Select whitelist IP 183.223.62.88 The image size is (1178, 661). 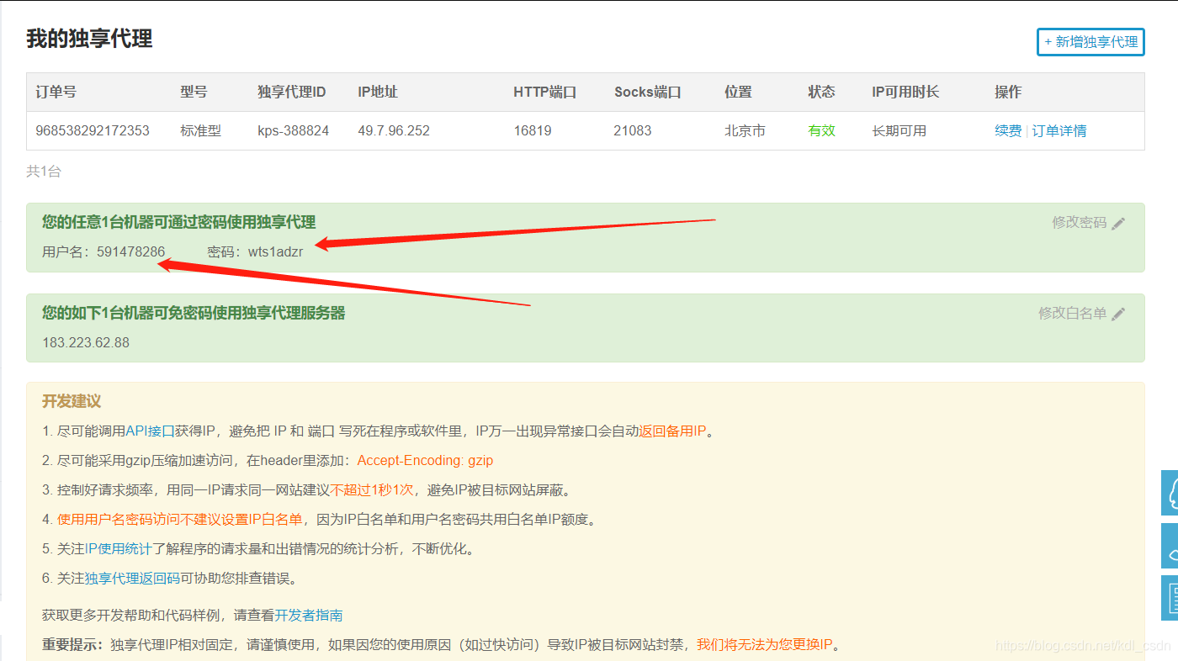86,342
